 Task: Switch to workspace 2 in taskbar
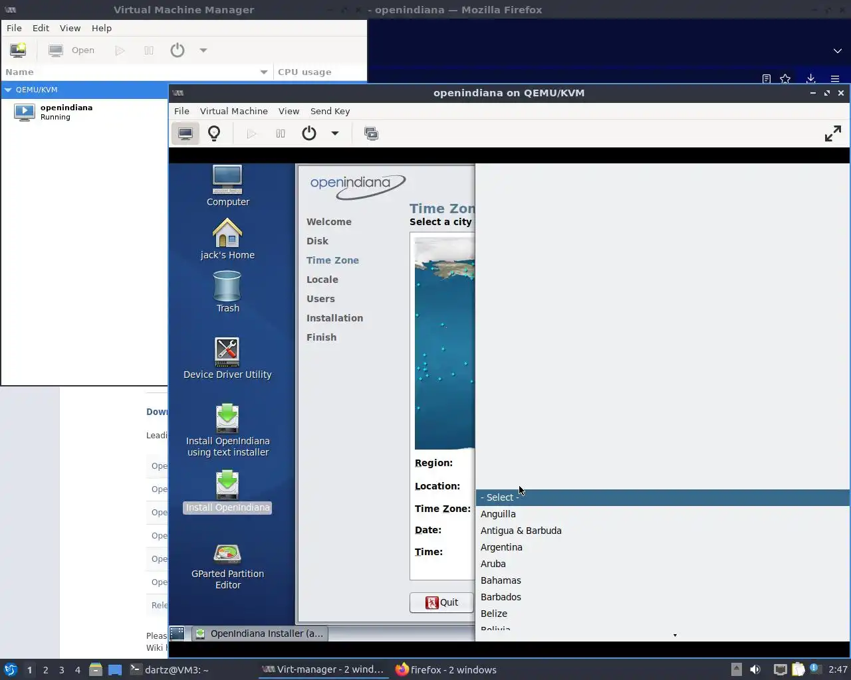click(45, 669)
